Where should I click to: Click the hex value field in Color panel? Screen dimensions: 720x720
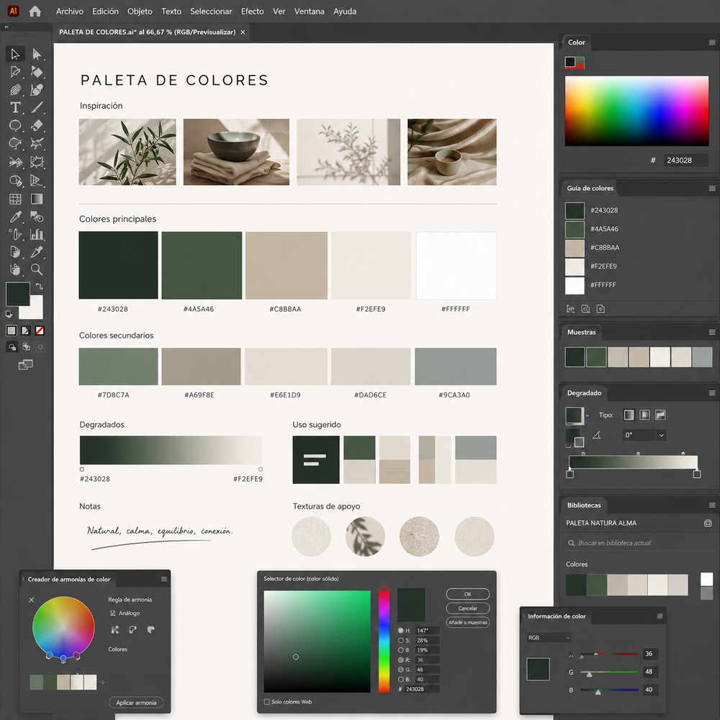pyautogui.click(x=685, y=161)
